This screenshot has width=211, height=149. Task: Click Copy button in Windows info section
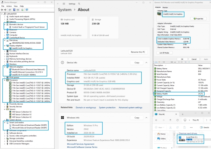(137, 118)
